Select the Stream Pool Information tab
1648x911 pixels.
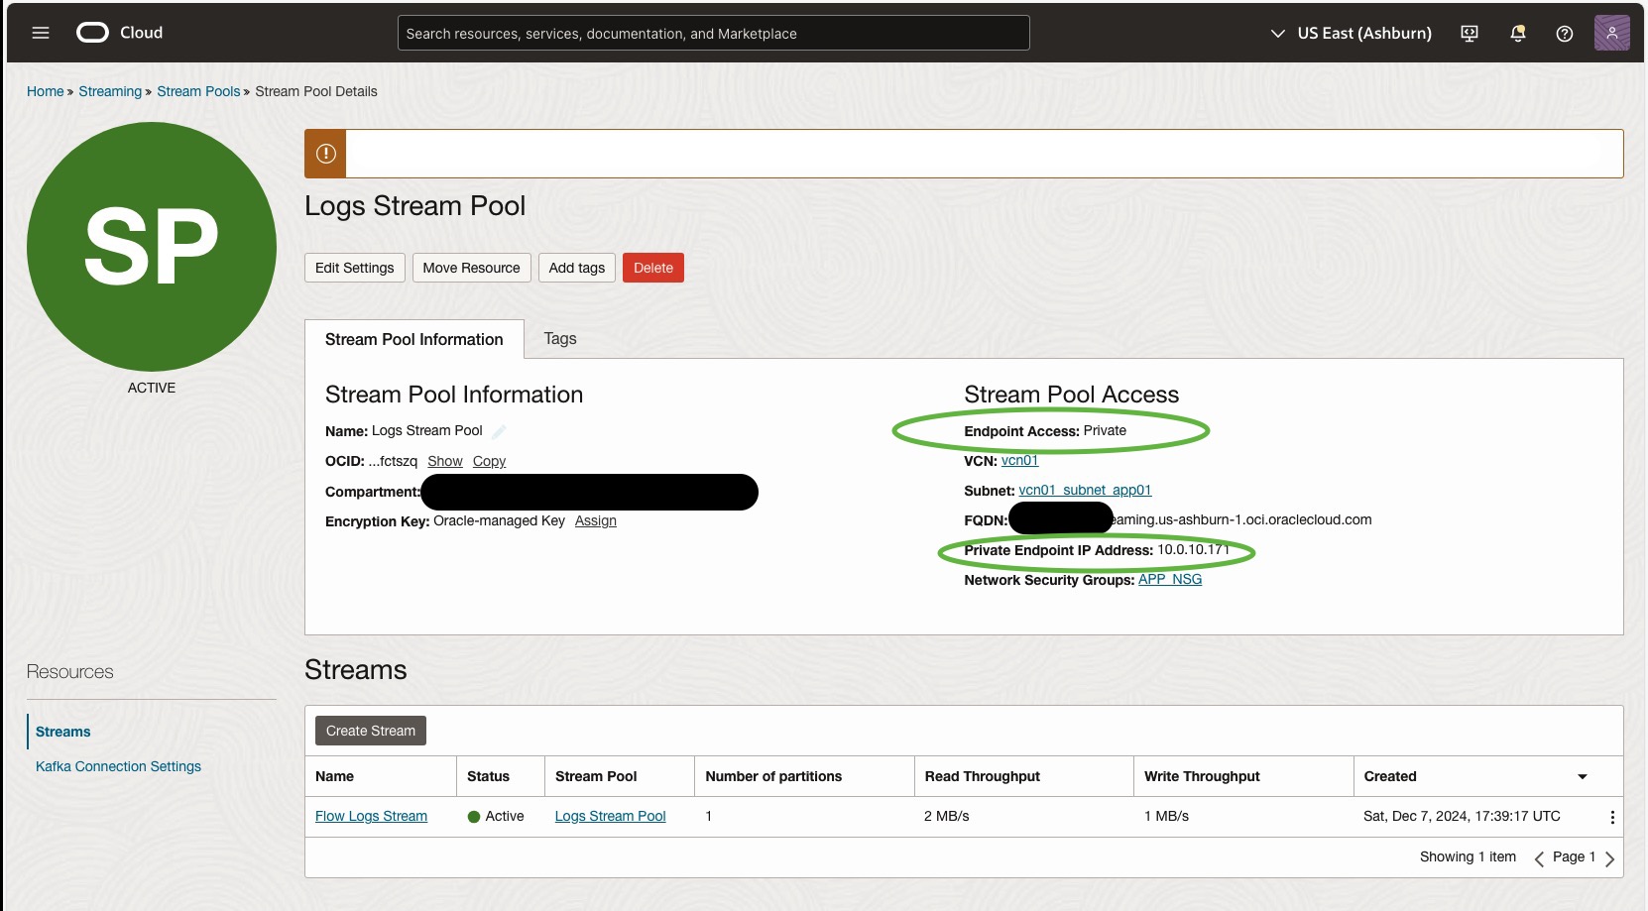point(414,339)
